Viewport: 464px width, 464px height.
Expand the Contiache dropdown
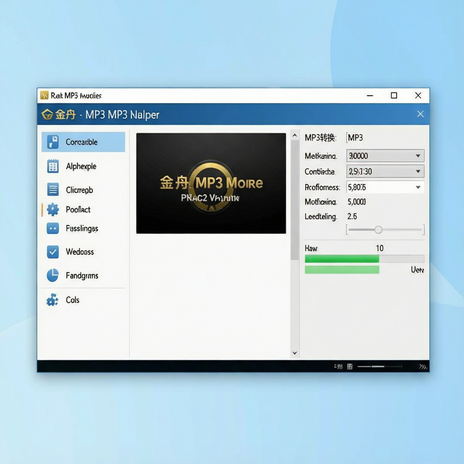(x=385, y=171)
